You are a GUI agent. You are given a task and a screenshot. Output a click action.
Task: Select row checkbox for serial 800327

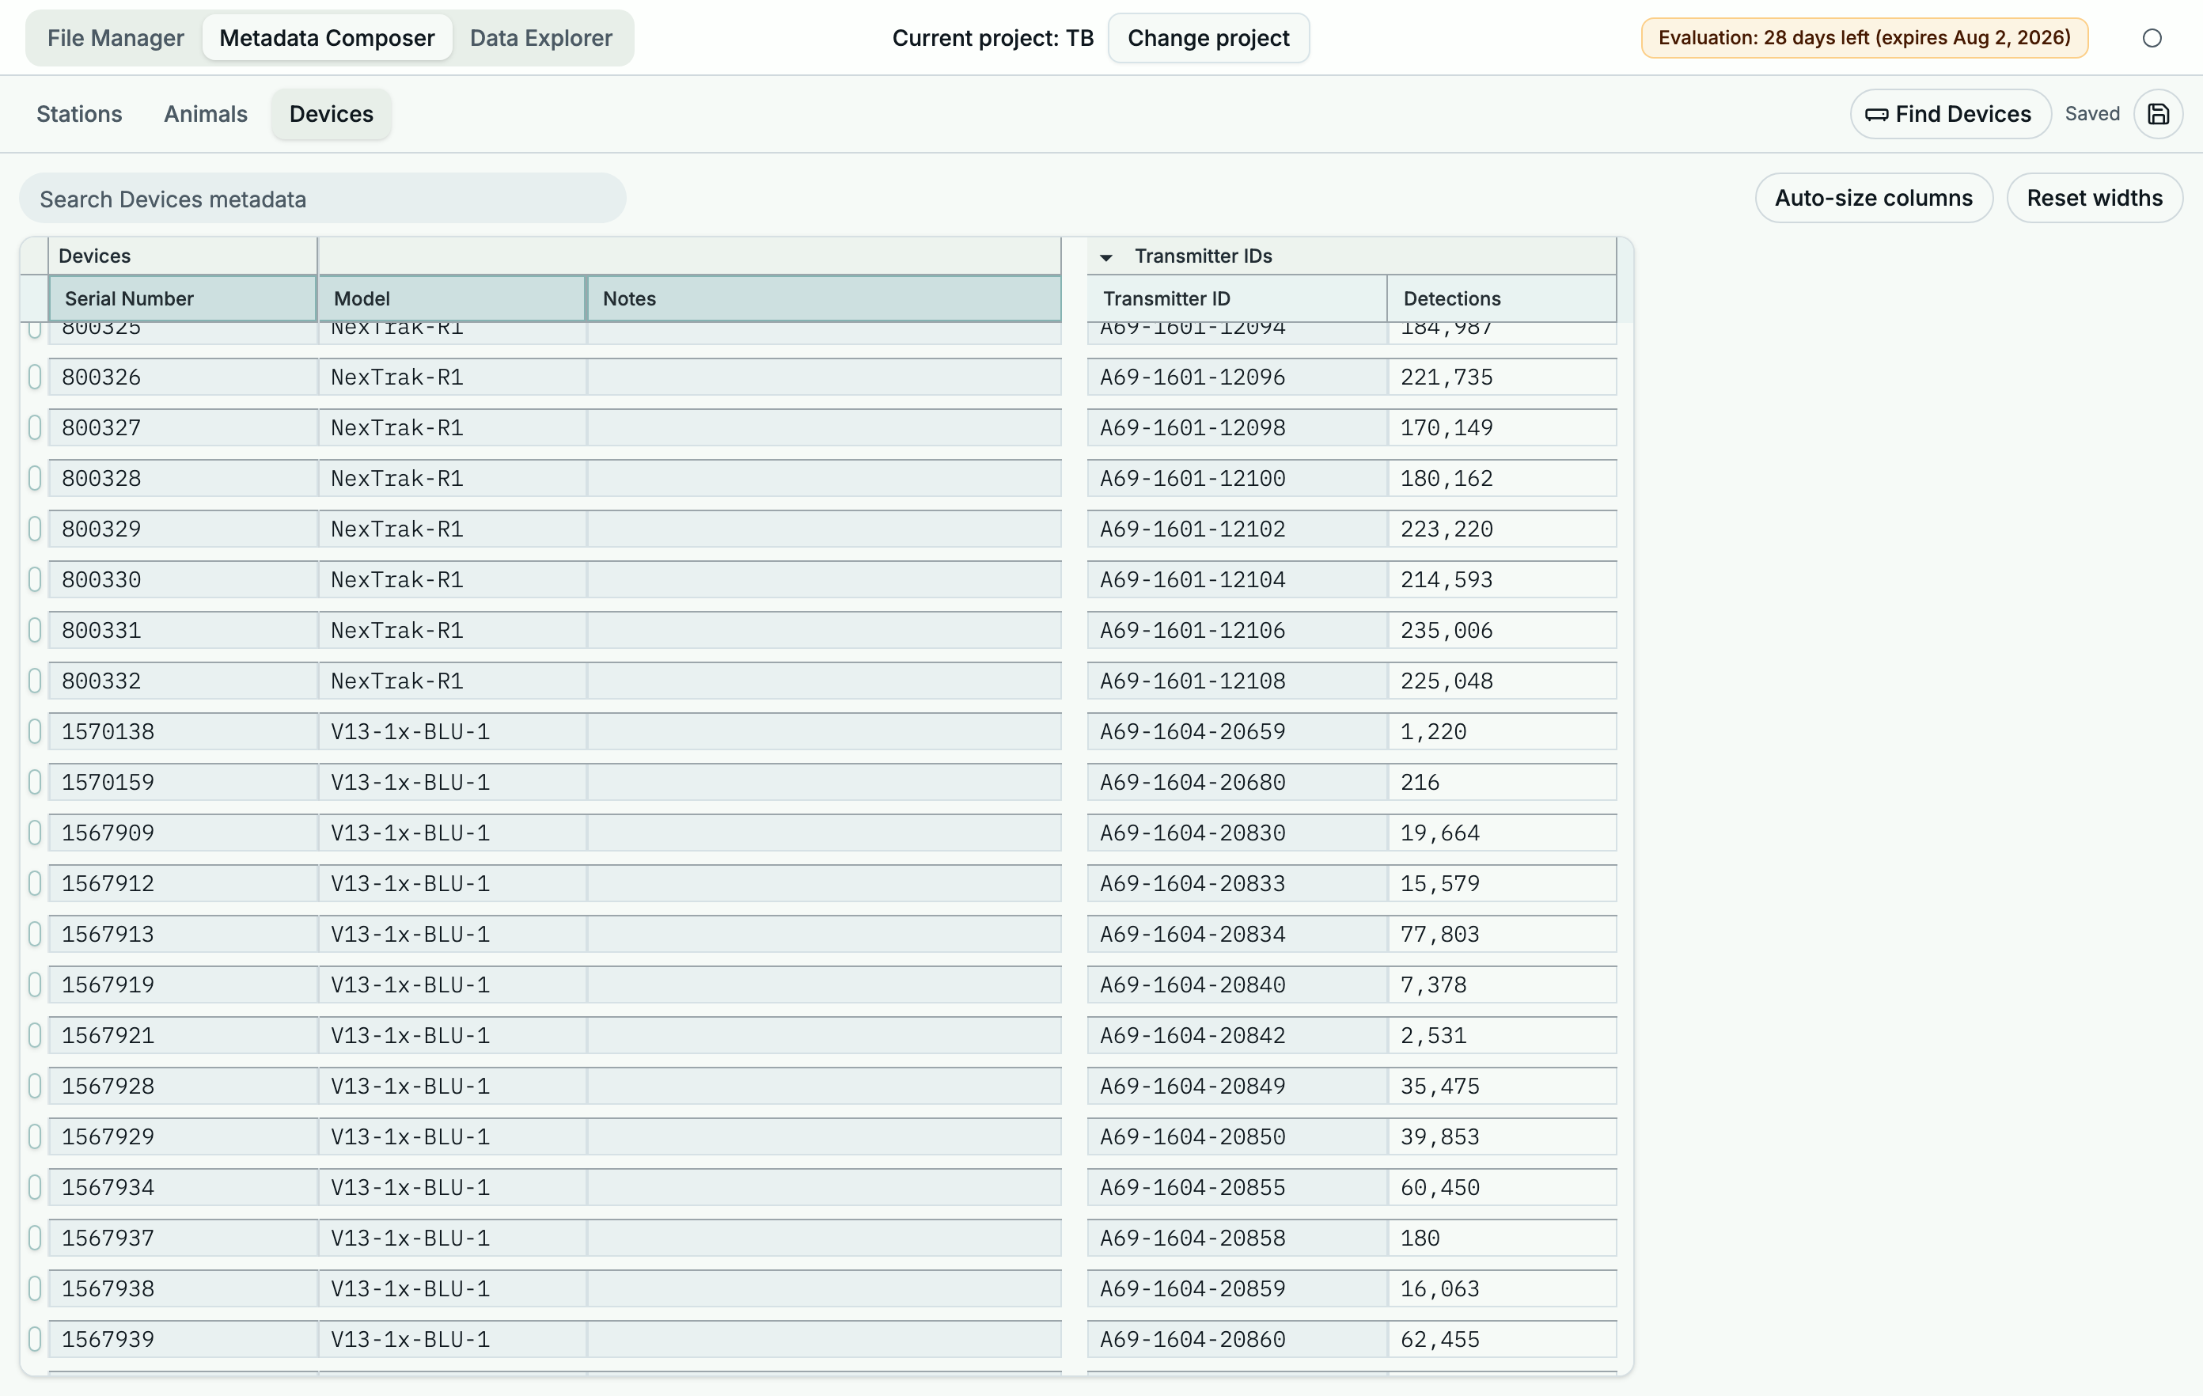(35, 427)
